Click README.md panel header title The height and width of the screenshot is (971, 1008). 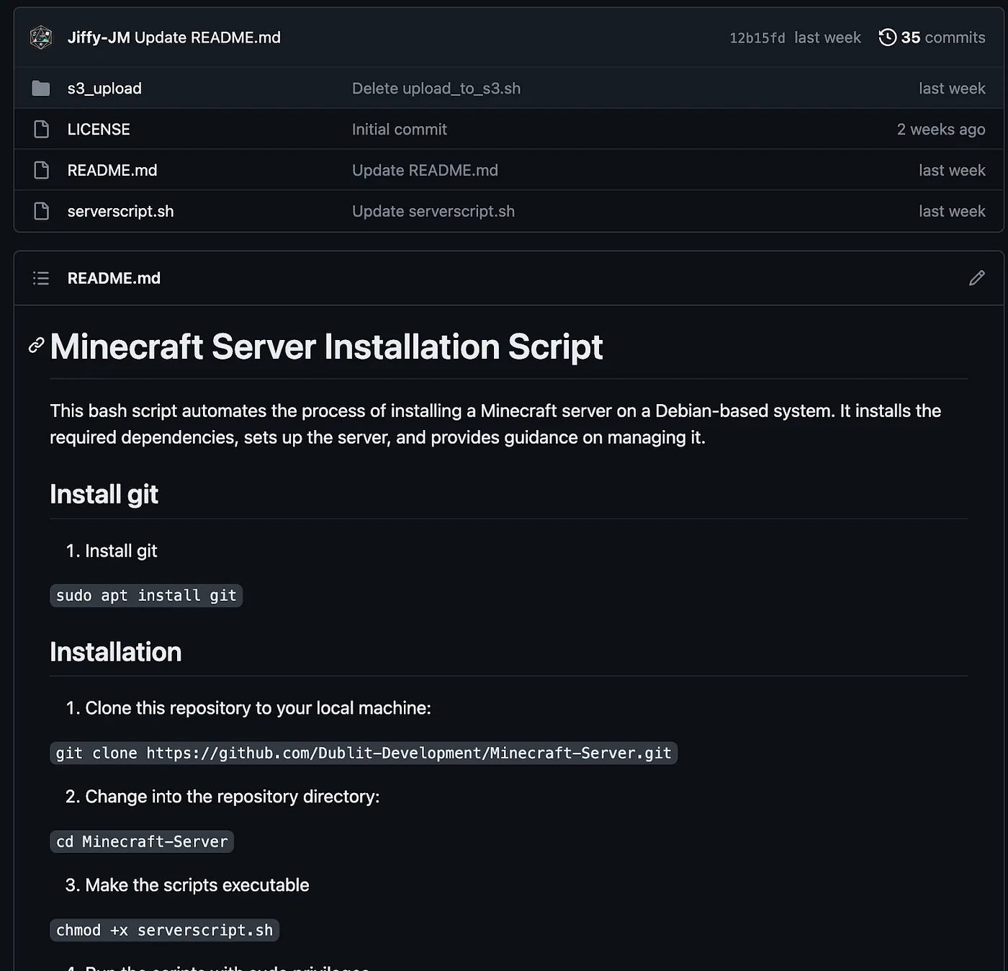coord(114,278)
